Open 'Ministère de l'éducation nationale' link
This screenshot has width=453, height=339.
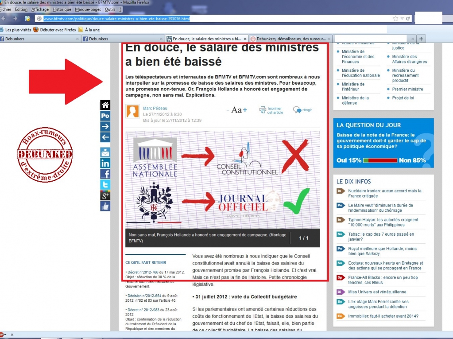click(x=360, y=73)
